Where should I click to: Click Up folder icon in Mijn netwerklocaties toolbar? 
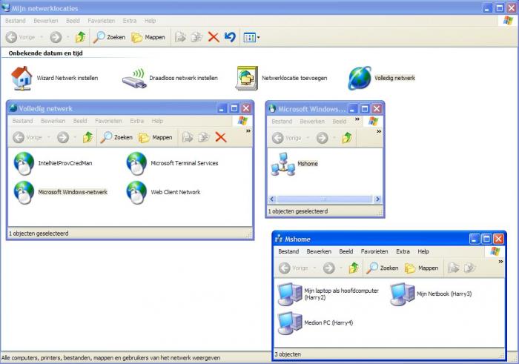[x=80, y=37]
